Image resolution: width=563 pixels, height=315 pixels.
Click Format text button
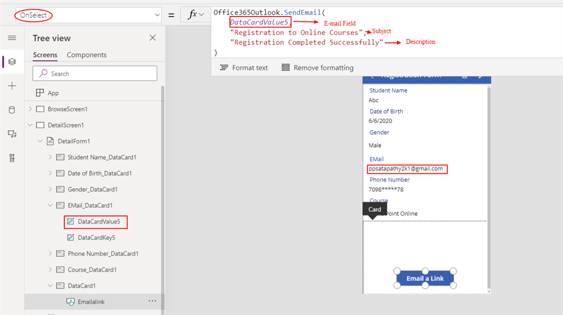[244, 68]
